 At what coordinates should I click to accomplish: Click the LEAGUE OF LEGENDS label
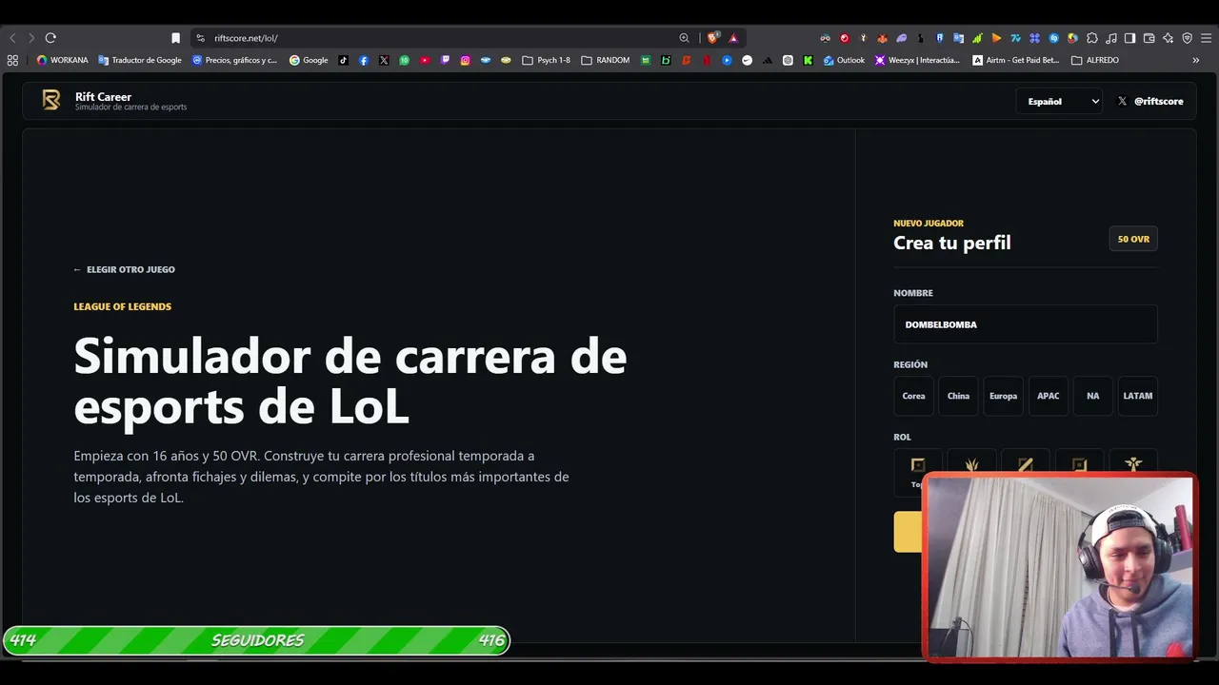pyautogui.click(x=123, y=306)
